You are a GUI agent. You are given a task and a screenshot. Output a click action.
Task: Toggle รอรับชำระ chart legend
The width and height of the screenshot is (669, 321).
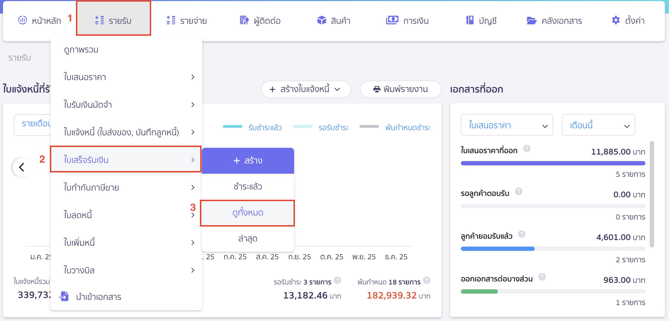click(321, 127)
